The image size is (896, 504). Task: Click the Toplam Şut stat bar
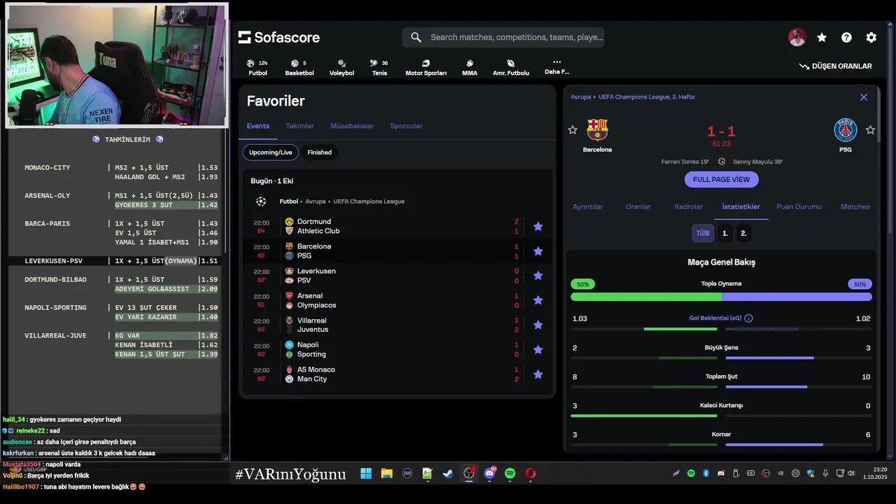click(x=721, y=386)
